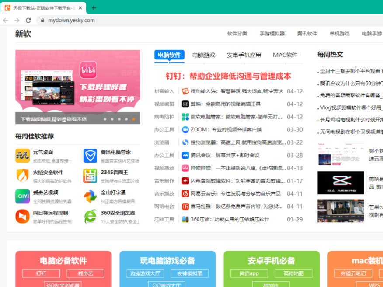The image size is (383, 287).
Task: Click the 边锋游戏大厅 button
Action: click(x=145, y=273)
